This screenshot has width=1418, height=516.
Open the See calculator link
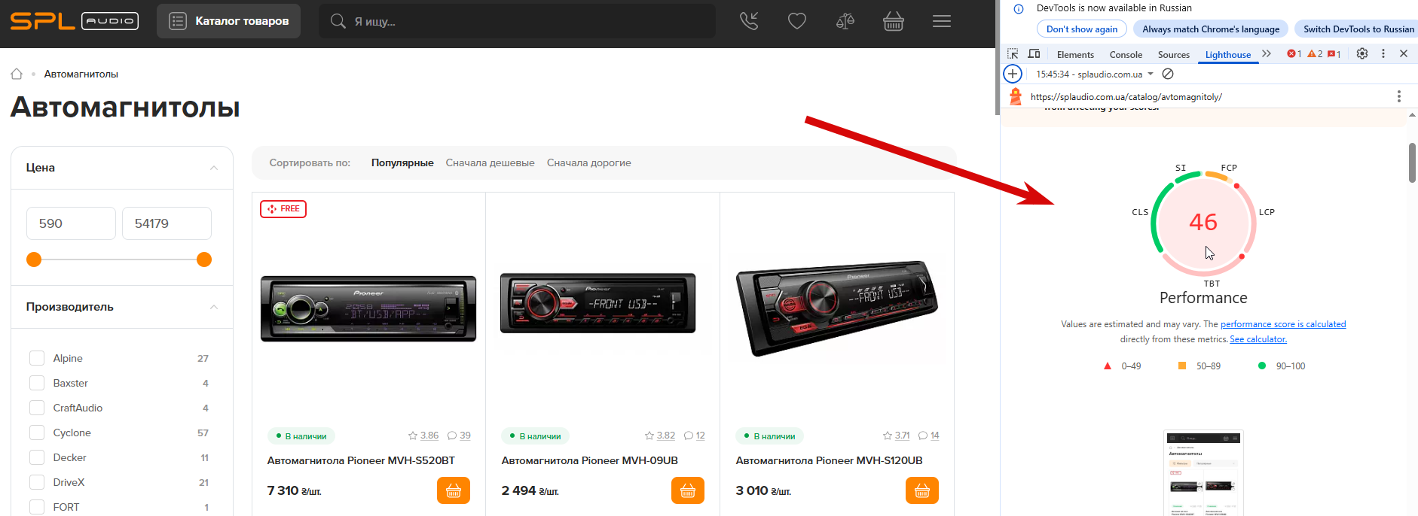[x=1258, y=339]
